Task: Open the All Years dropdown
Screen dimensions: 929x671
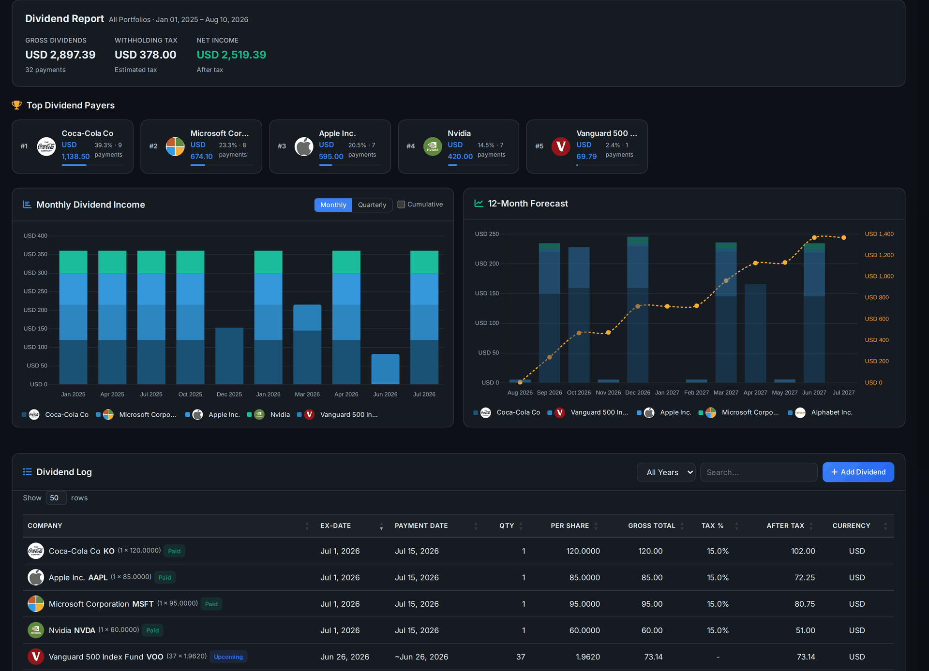Action: [666, 472]
